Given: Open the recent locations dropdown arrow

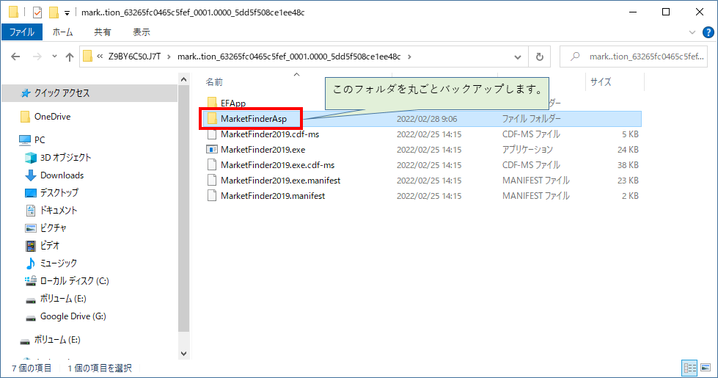Looking at the screenshot, I should 54,57.
